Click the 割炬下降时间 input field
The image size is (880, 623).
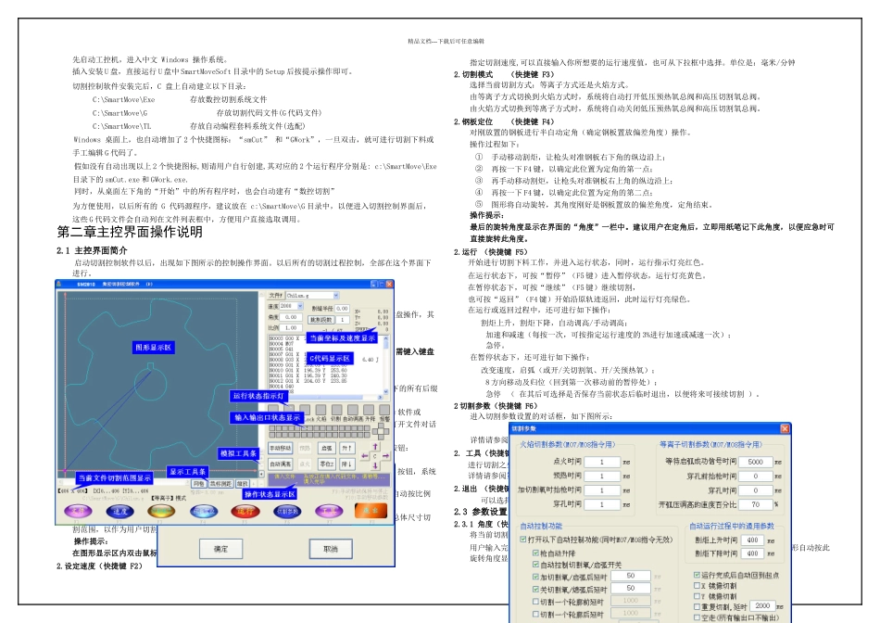(x=752, y=553)
